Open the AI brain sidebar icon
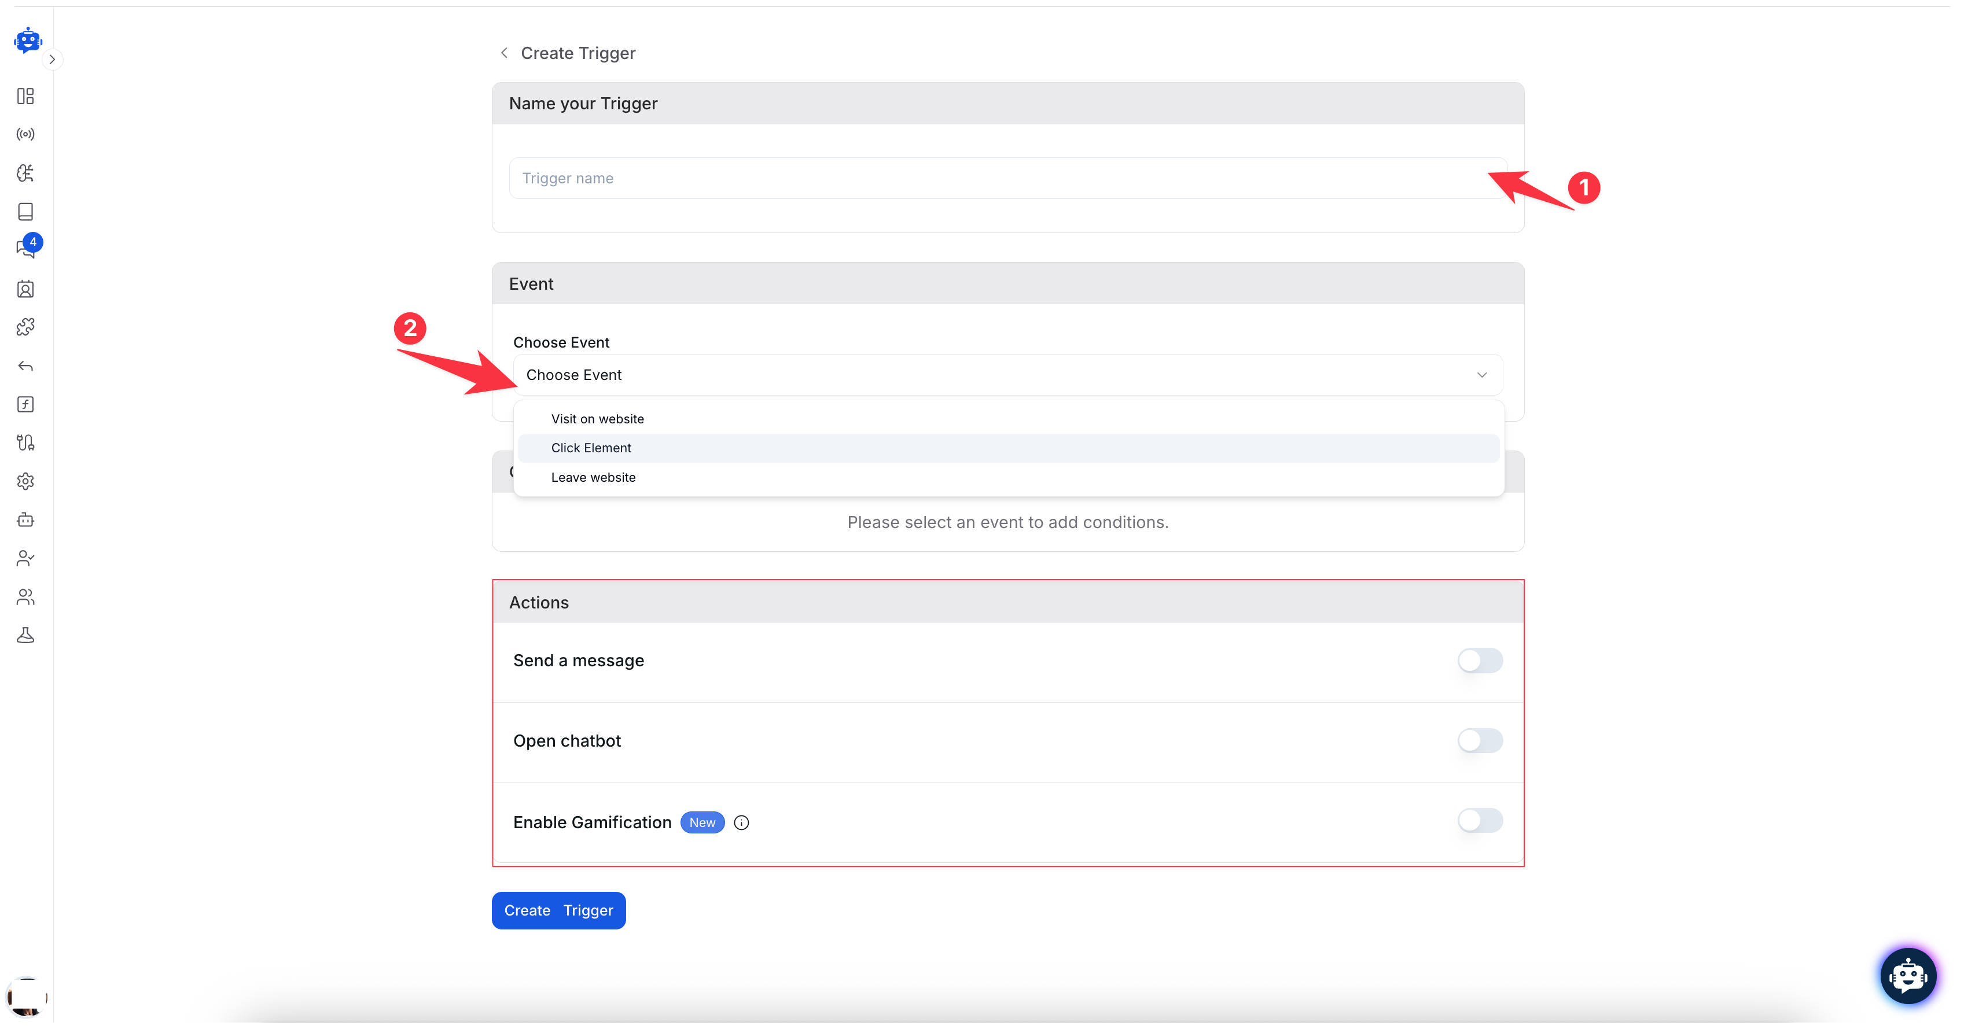 click(x=25, y=173)
